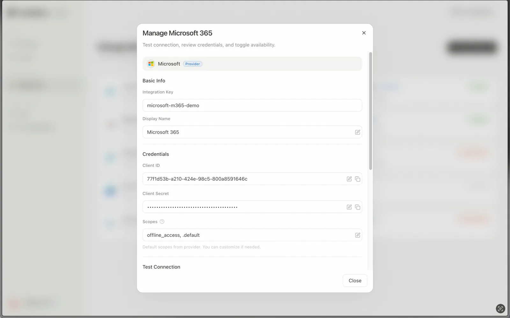Copy the Client Secret value
Image resolution: width=510 pixels, height=318 pixels.
click(358, 207)
